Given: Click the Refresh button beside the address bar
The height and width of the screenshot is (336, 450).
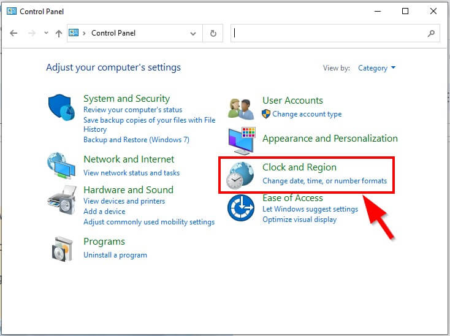Looking at the screenshot, I should tap(213, 33).
